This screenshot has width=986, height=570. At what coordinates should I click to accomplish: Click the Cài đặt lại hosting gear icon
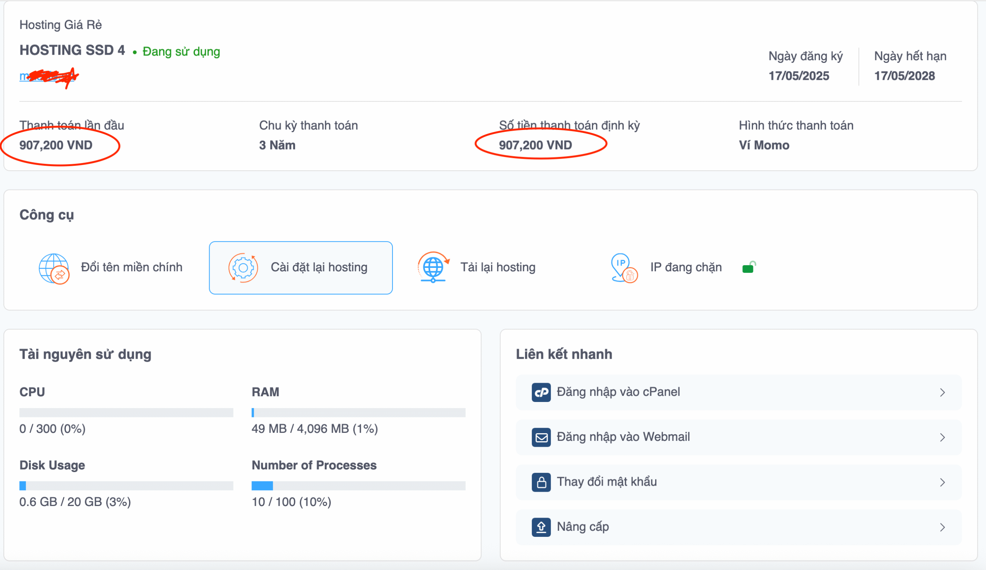243,267
